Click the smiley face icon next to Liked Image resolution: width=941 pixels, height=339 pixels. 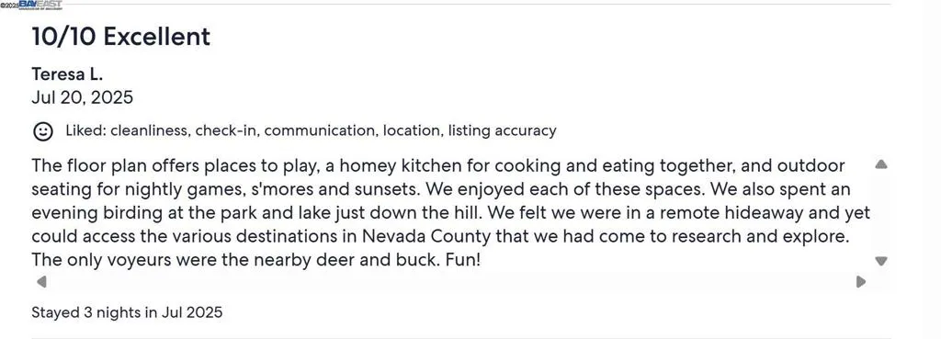pyautogui.click(x=42, y=131)
